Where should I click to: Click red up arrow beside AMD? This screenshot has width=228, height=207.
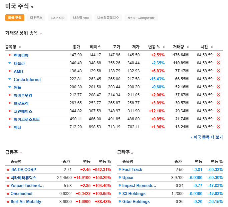click(x=10, y=71)
